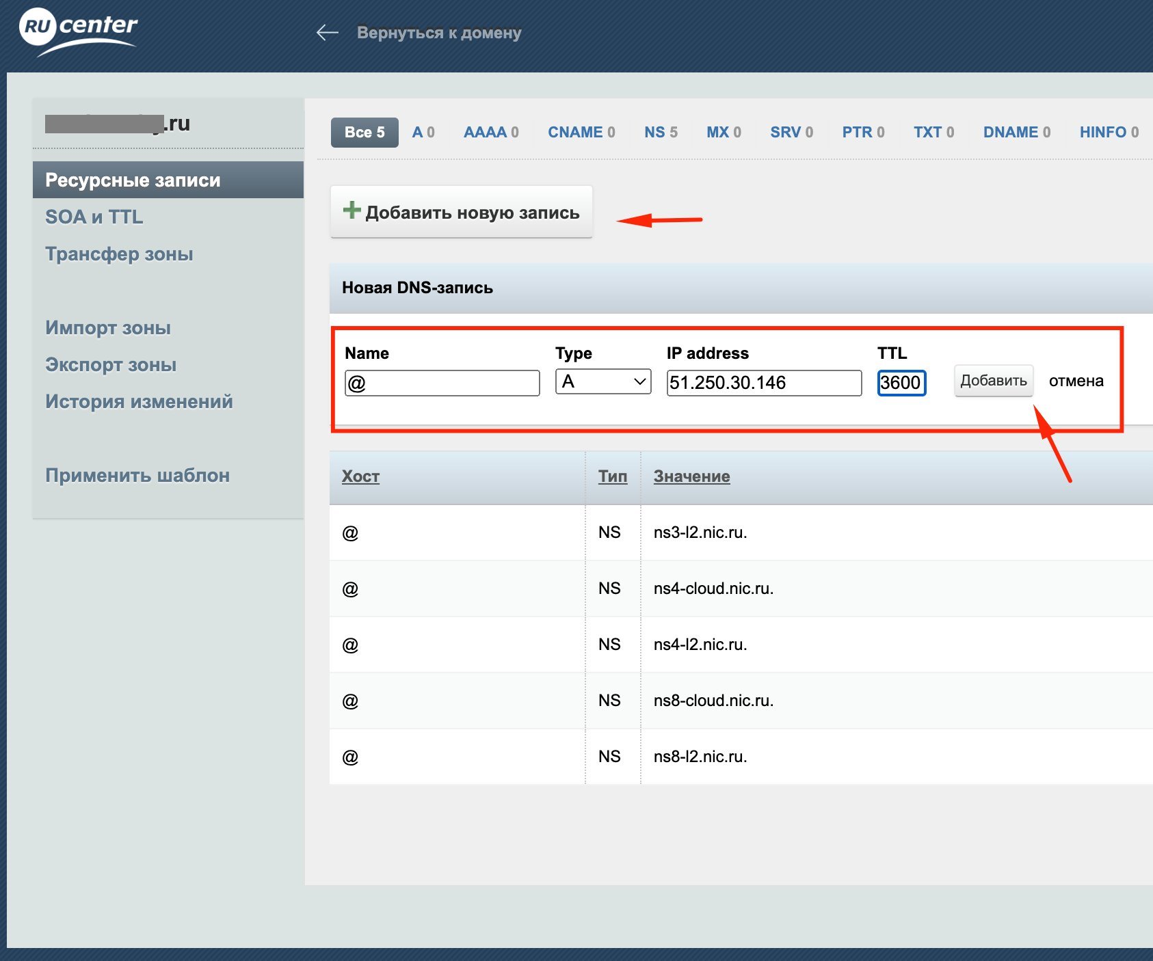Viewport: 1153px width, 961px height.
Task: Click Применить шаблон
Action: pyautogui.click(x=137, y=475)
